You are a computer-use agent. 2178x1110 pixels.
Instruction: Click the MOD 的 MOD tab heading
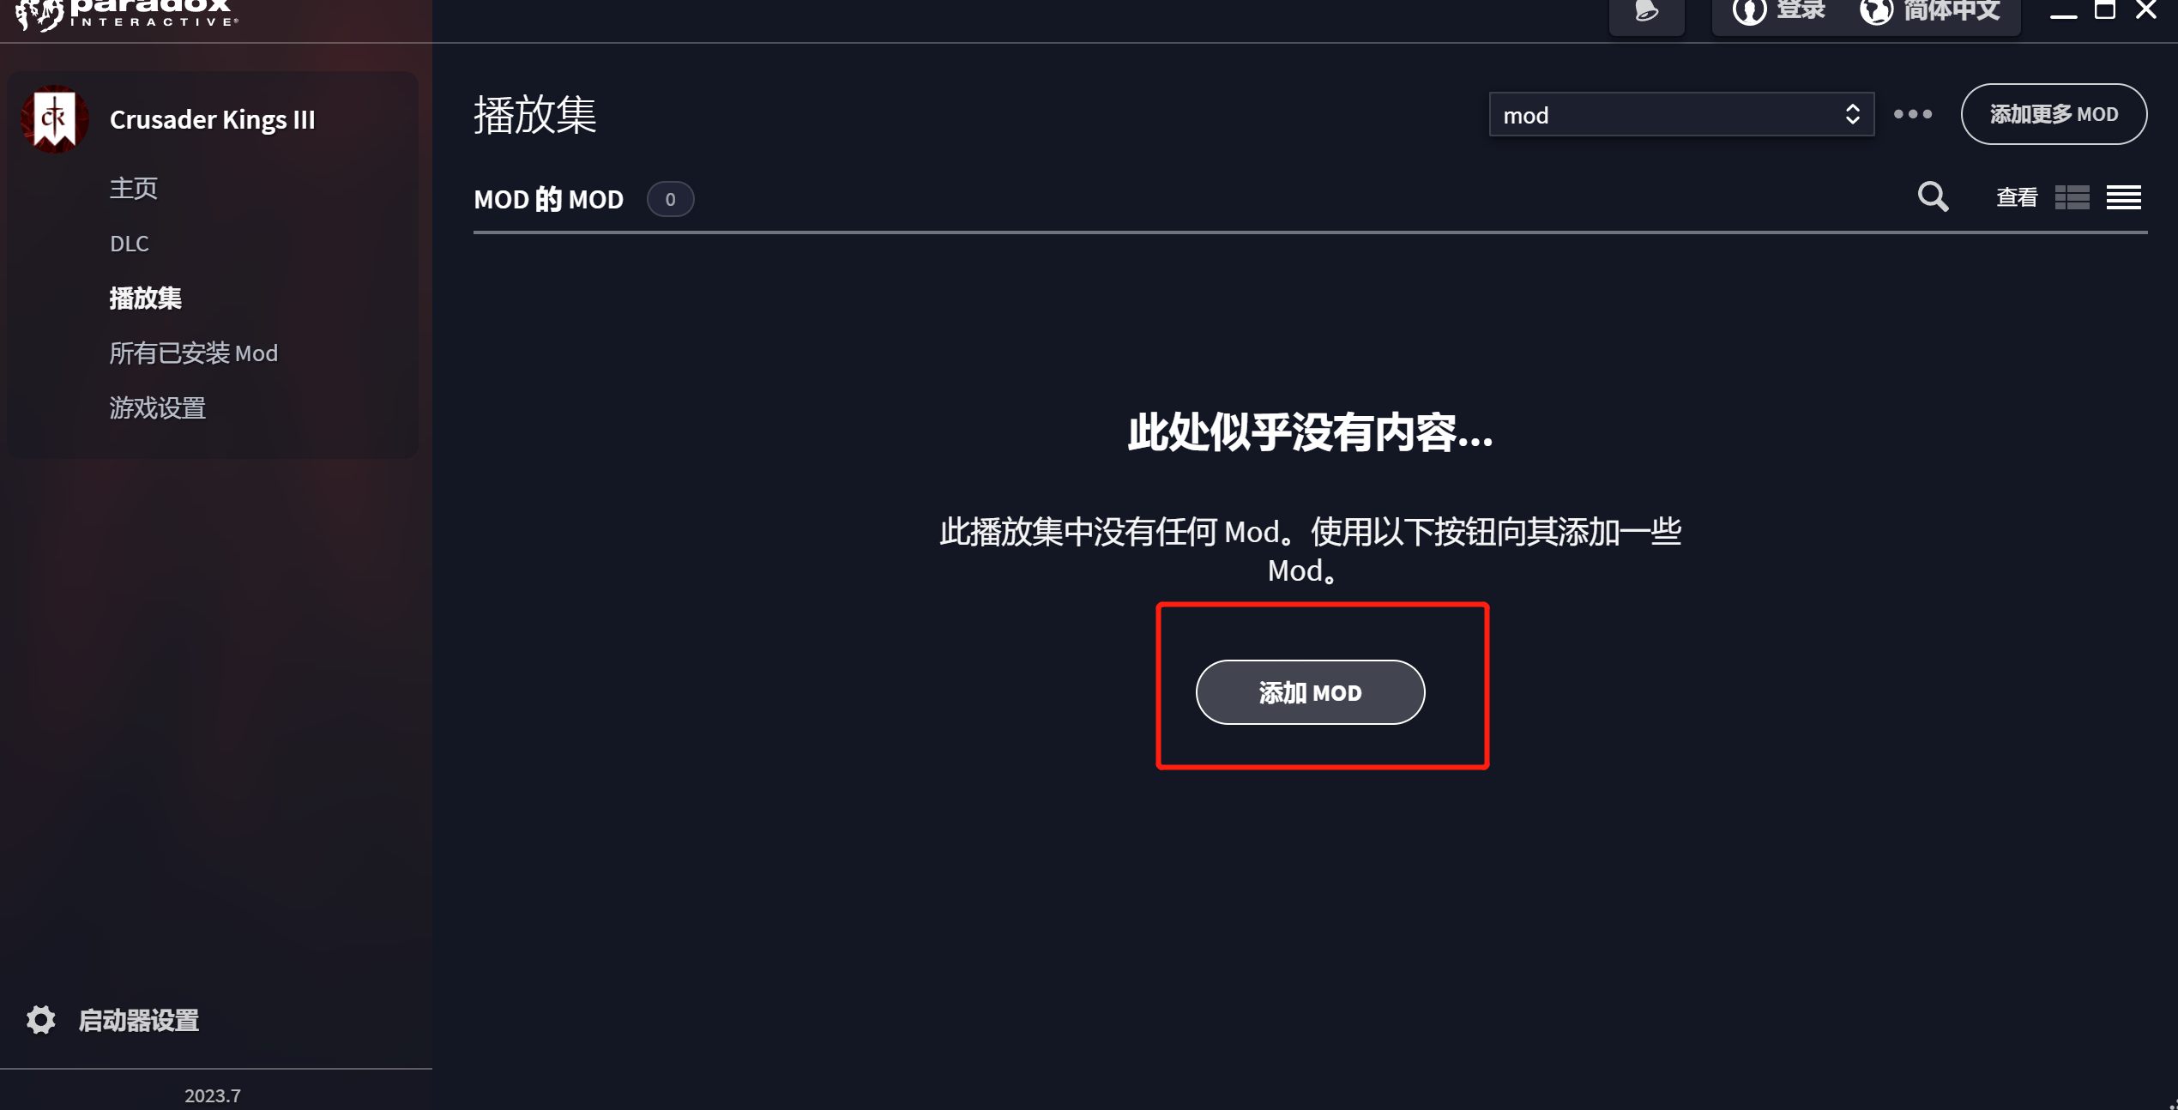[549, 199]
